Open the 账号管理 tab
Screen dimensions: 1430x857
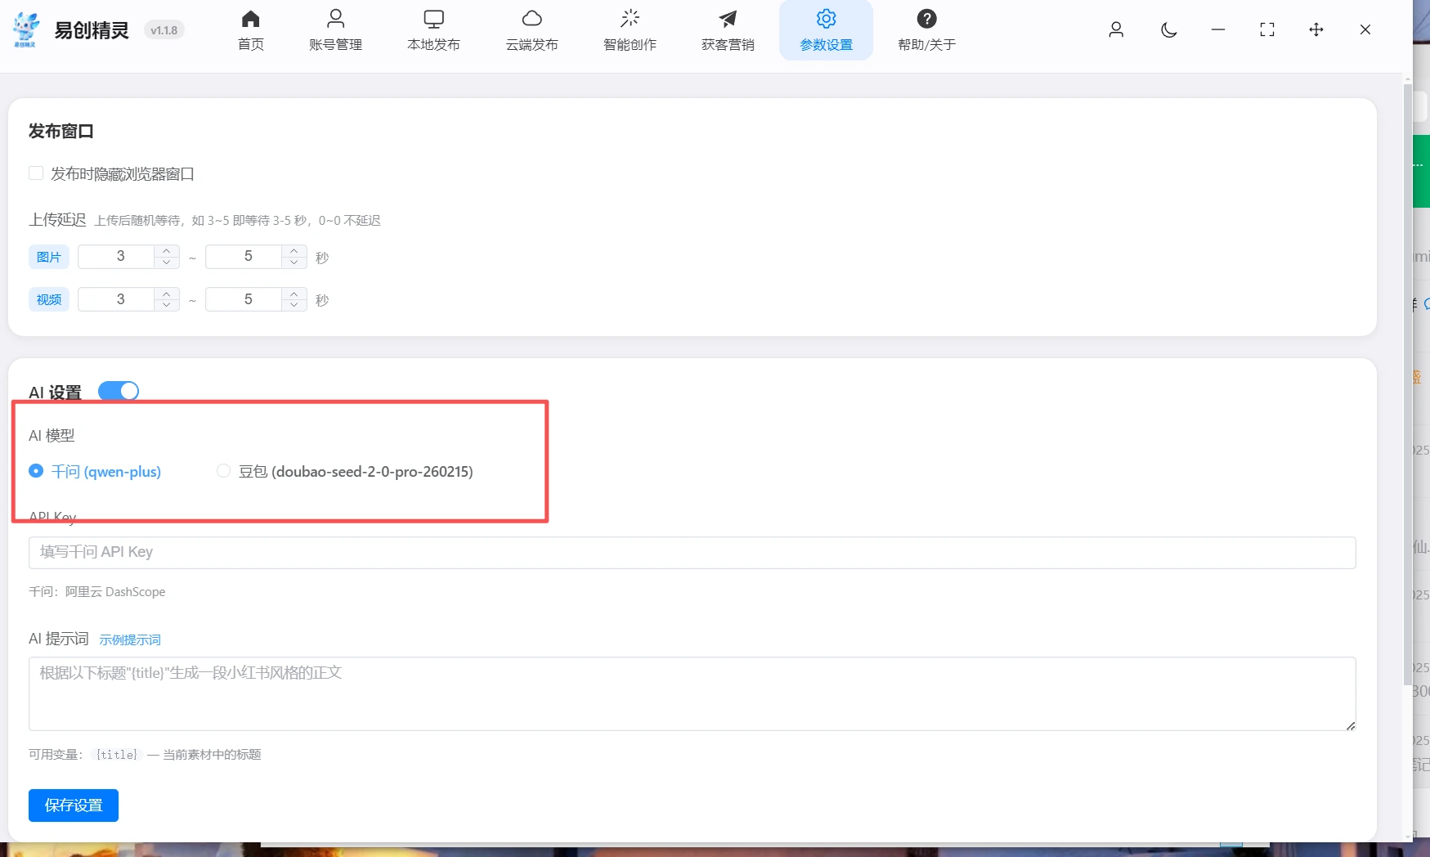(335, 30)
